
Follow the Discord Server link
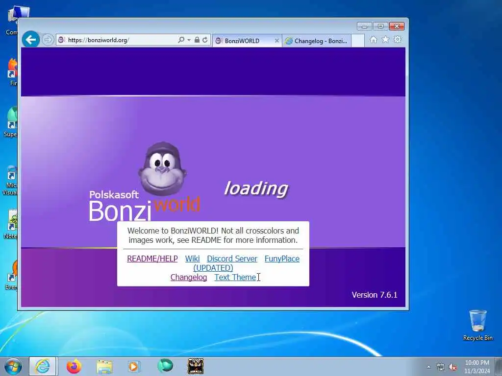(x=232, y=258)
